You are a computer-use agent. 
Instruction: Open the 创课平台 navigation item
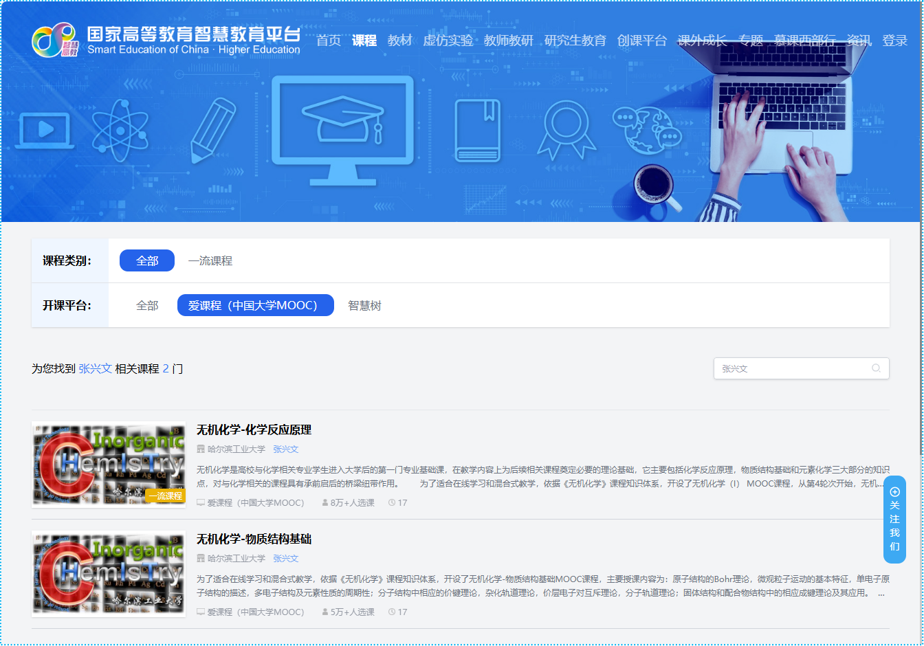pyautogui.click(x=641, y=41)
